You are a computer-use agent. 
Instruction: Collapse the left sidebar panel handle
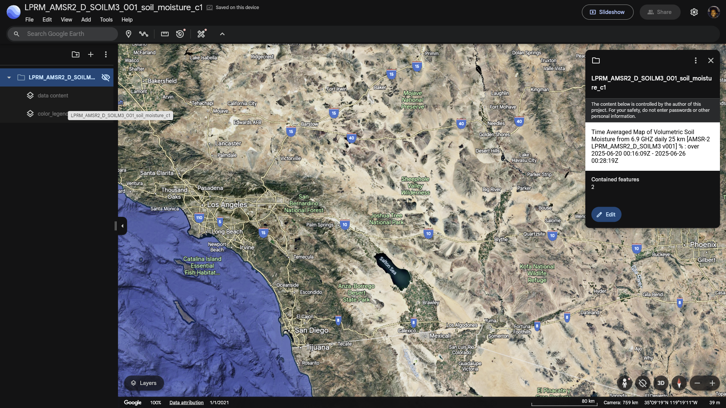point(122,226)
